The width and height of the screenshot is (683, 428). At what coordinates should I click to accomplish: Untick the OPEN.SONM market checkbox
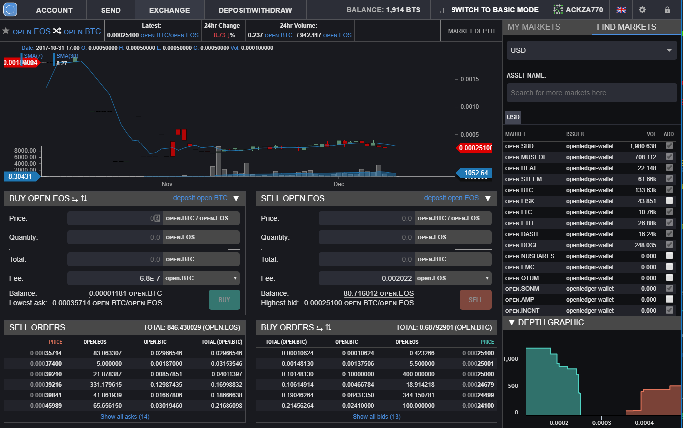[x=669, y=288]
